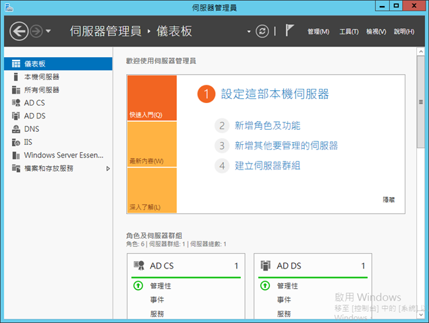Click the AD DS tile server count 1
Image resolution: width=429 pixels, height=323 pixels.
pyautogui.click(x=363, y=266)
